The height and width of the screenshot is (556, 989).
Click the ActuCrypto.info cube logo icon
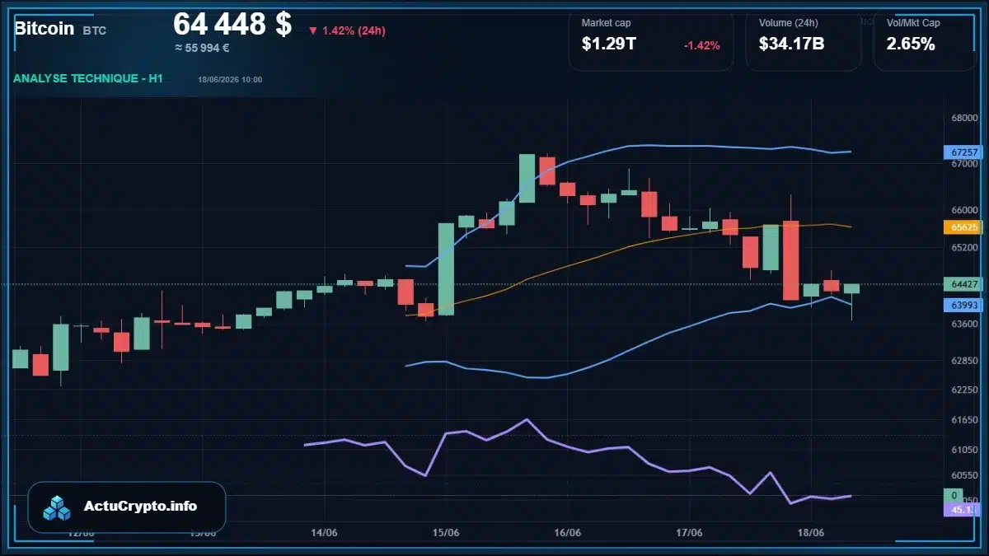[58, 507]
